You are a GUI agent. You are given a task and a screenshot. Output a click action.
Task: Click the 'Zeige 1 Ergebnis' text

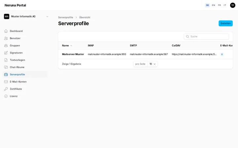click(71, 64)
